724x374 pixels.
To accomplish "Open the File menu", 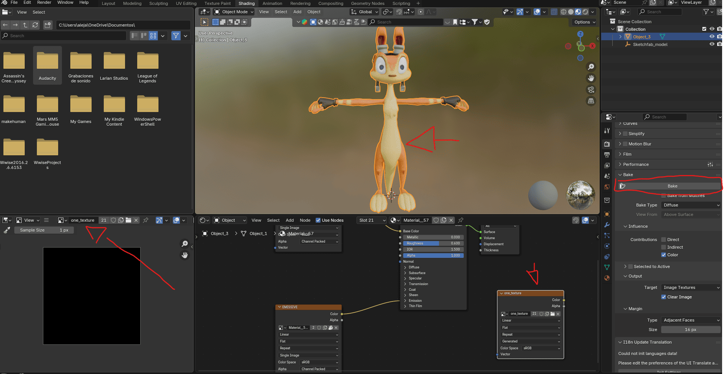I will click(x=14, y=2).
